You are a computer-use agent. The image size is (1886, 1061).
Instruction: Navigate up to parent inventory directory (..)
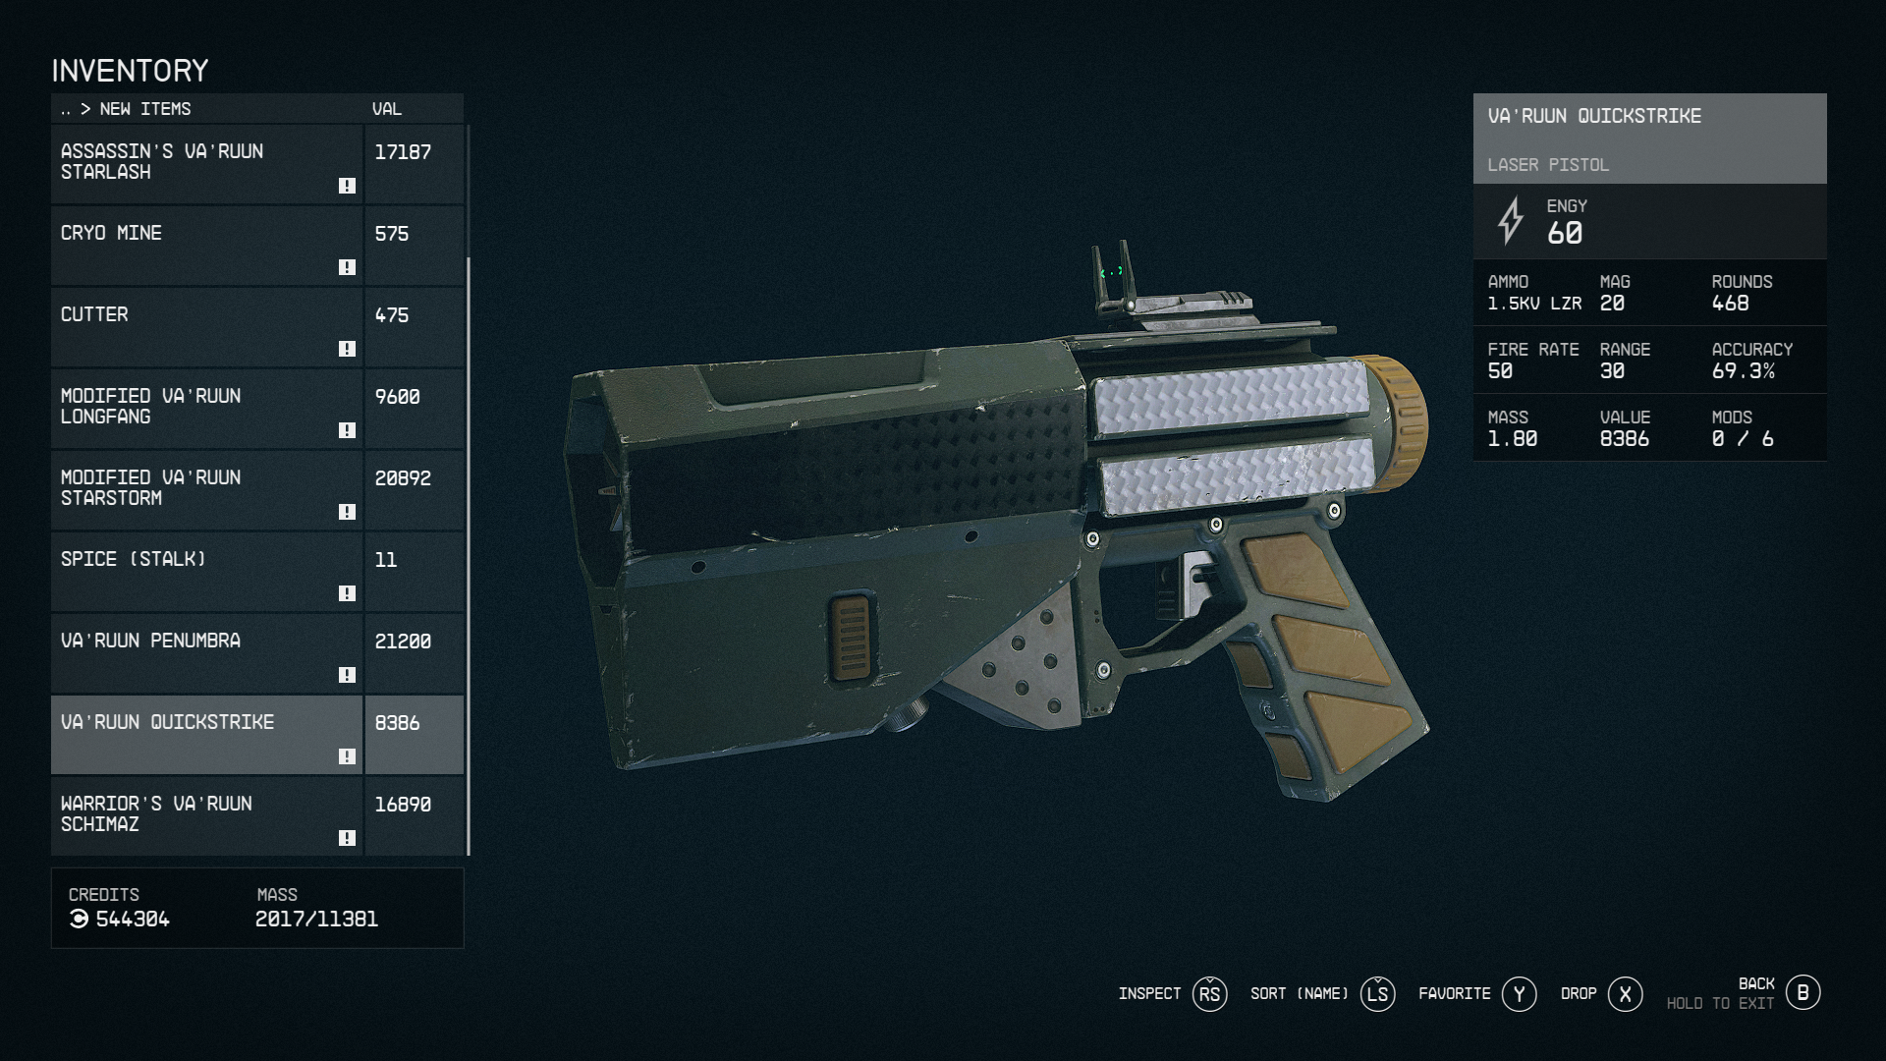click(66, 109)
